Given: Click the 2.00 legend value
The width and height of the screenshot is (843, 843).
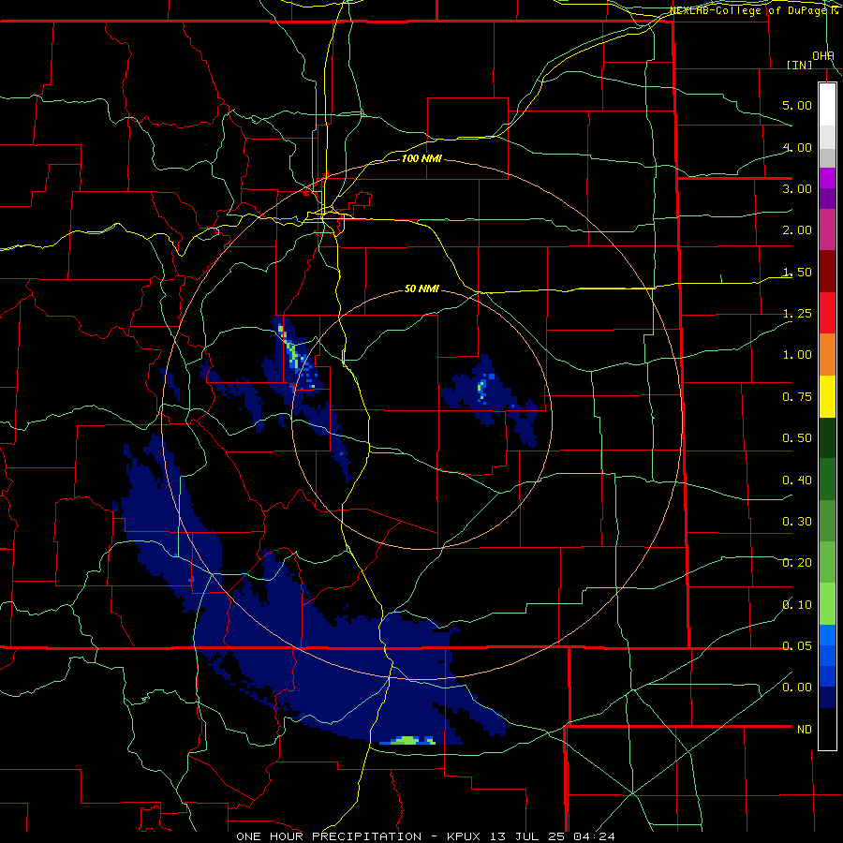Looking at the screenshot, I should (797, 230).
